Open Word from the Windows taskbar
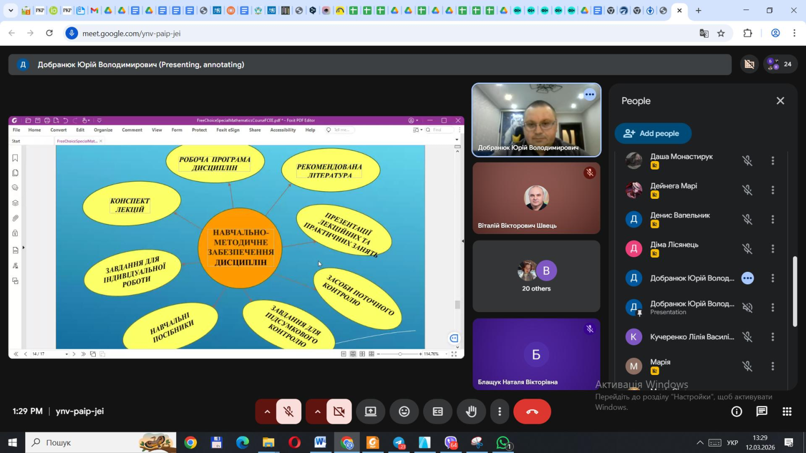 (320, 442)
